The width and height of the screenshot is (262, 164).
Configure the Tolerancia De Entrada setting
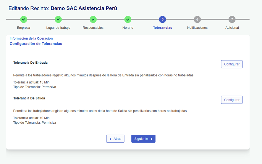pos(232,64)
